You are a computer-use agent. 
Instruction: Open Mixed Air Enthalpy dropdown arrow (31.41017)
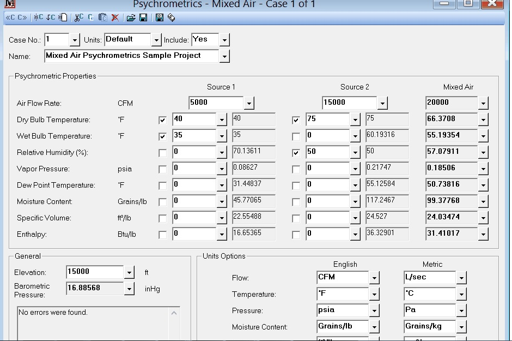pos(483,234)
